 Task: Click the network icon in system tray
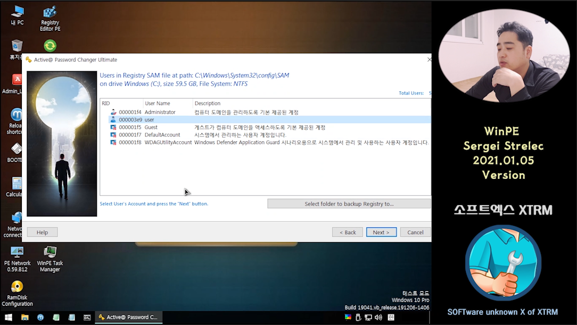(x=368, y=317)
